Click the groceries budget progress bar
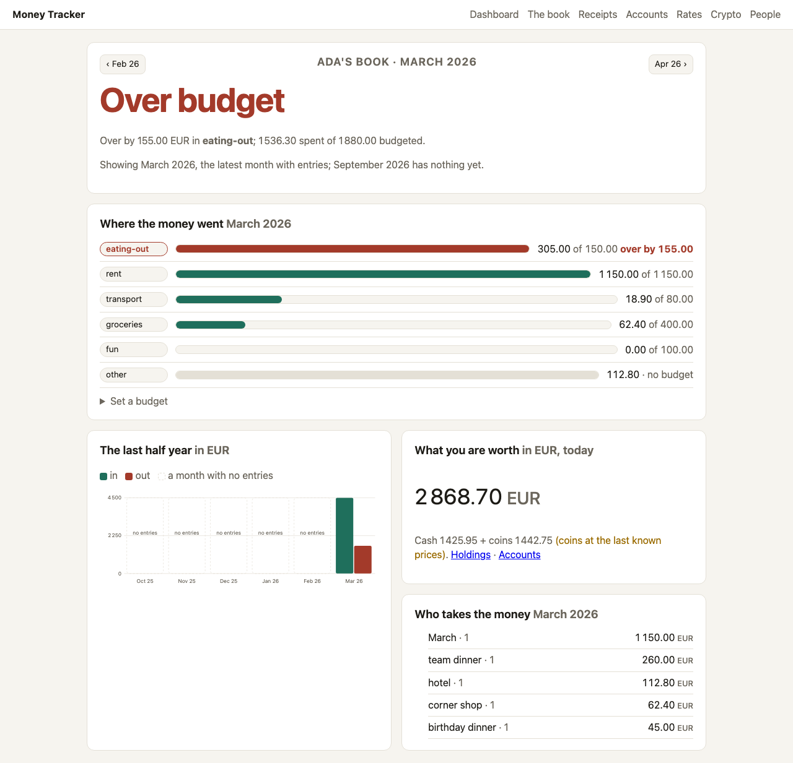Screen dimensions: 793x763 (x=393, y=325)
